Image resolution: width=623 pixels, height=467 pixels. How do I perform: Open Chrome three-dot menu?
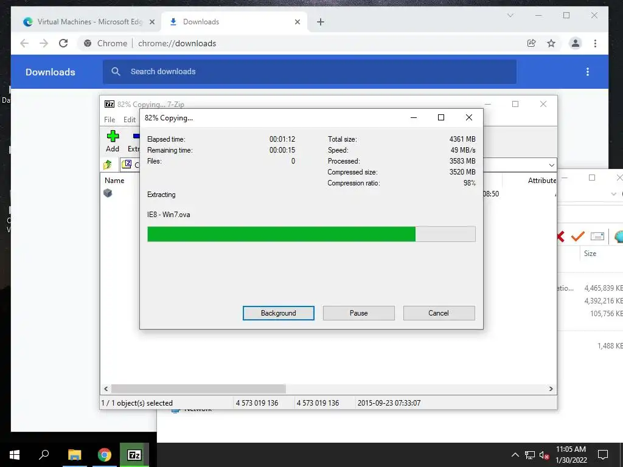[x=595, y=43]
